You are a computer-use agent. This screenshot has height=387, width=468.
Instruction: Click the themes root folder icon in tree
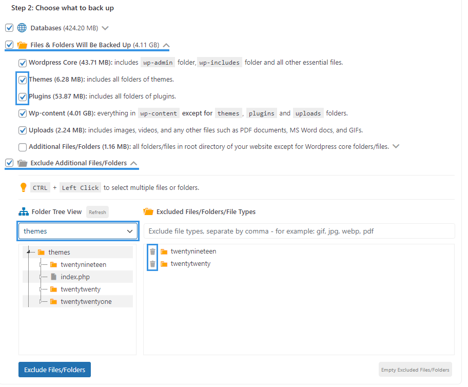(41, 253)
